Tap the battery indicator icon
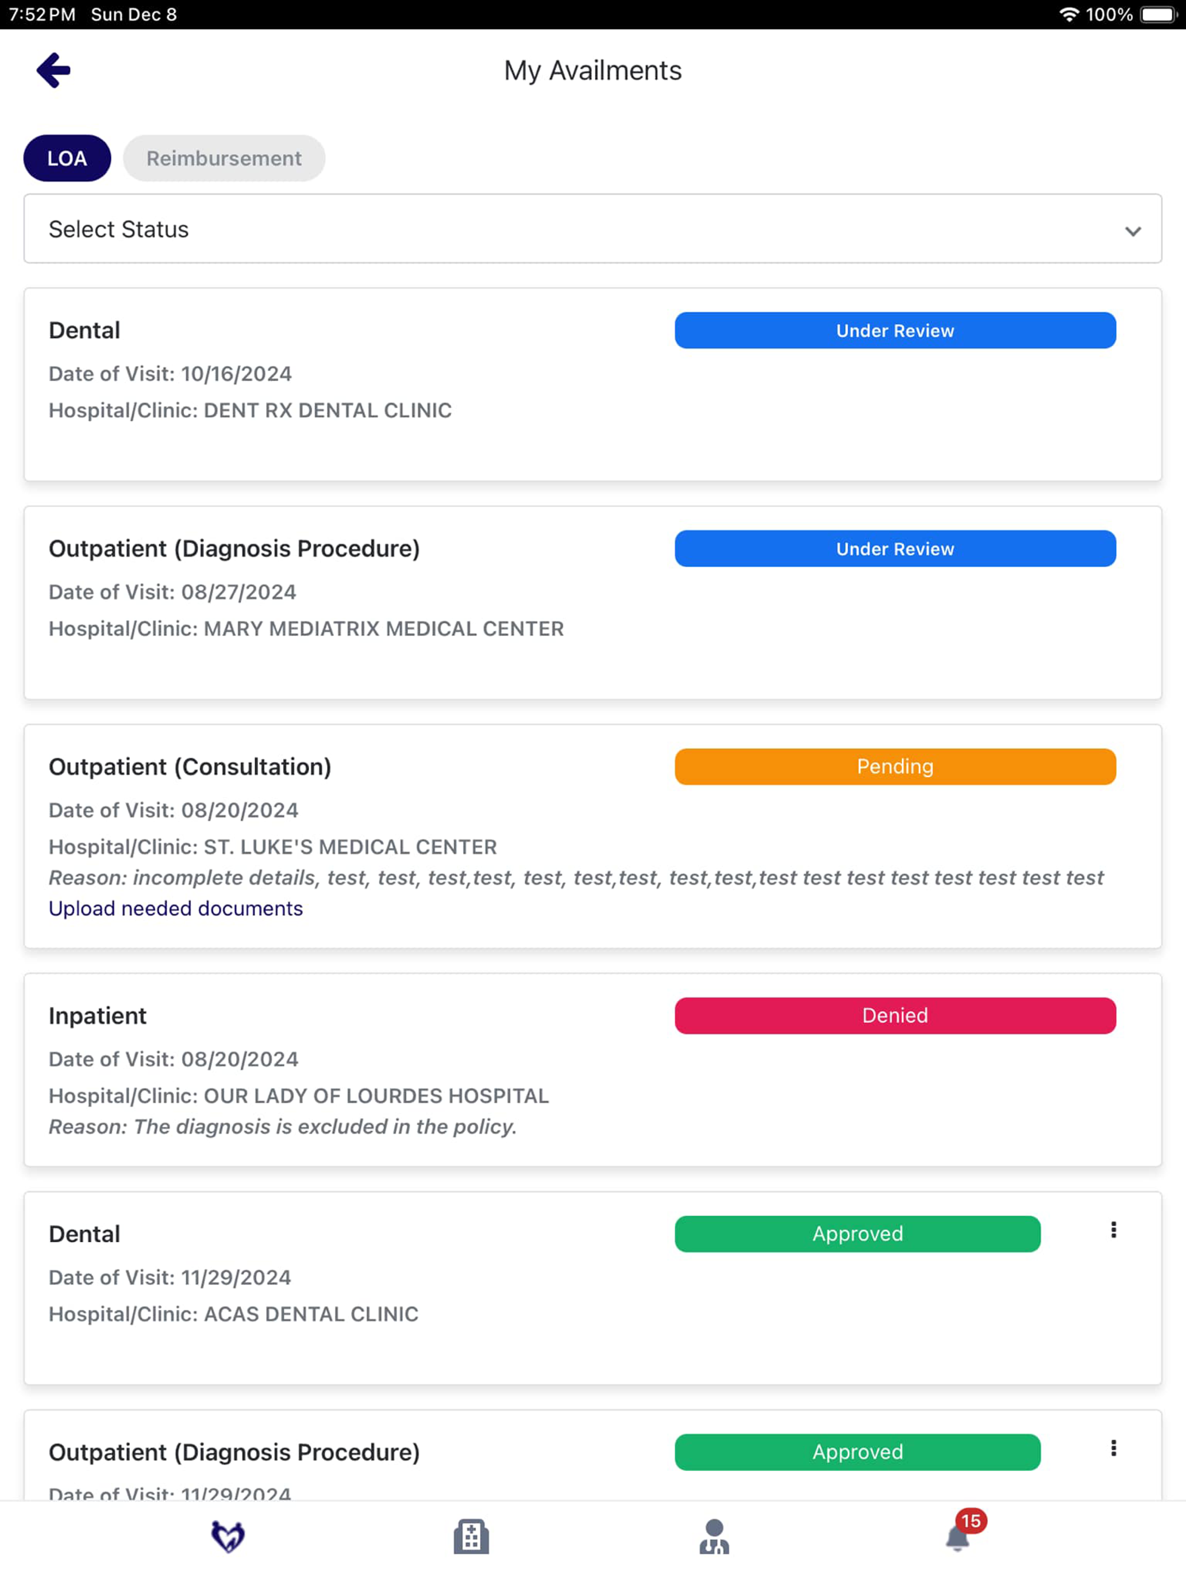Image resolution: width=1186 pixels, height=1582 pixels. coord(1157,14)
